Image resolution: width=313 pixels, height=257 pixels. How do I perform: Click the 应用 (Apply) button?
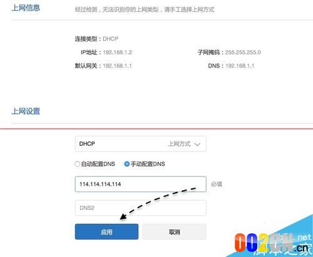click(x=106, y=231)
